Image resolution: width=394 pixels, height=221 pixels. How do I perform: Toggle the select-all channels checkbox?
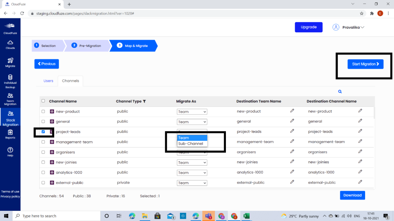43,101
